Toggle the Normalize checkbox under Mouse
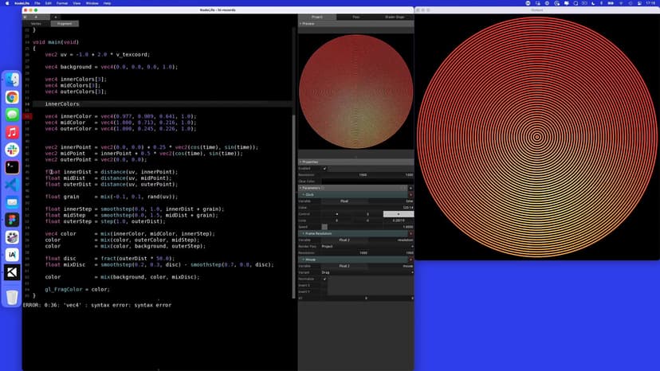The image size is (660, 371). point(324,279)
